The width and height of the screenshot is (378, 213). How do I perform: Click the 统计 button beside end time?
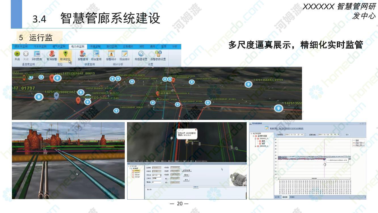(347, 135)
